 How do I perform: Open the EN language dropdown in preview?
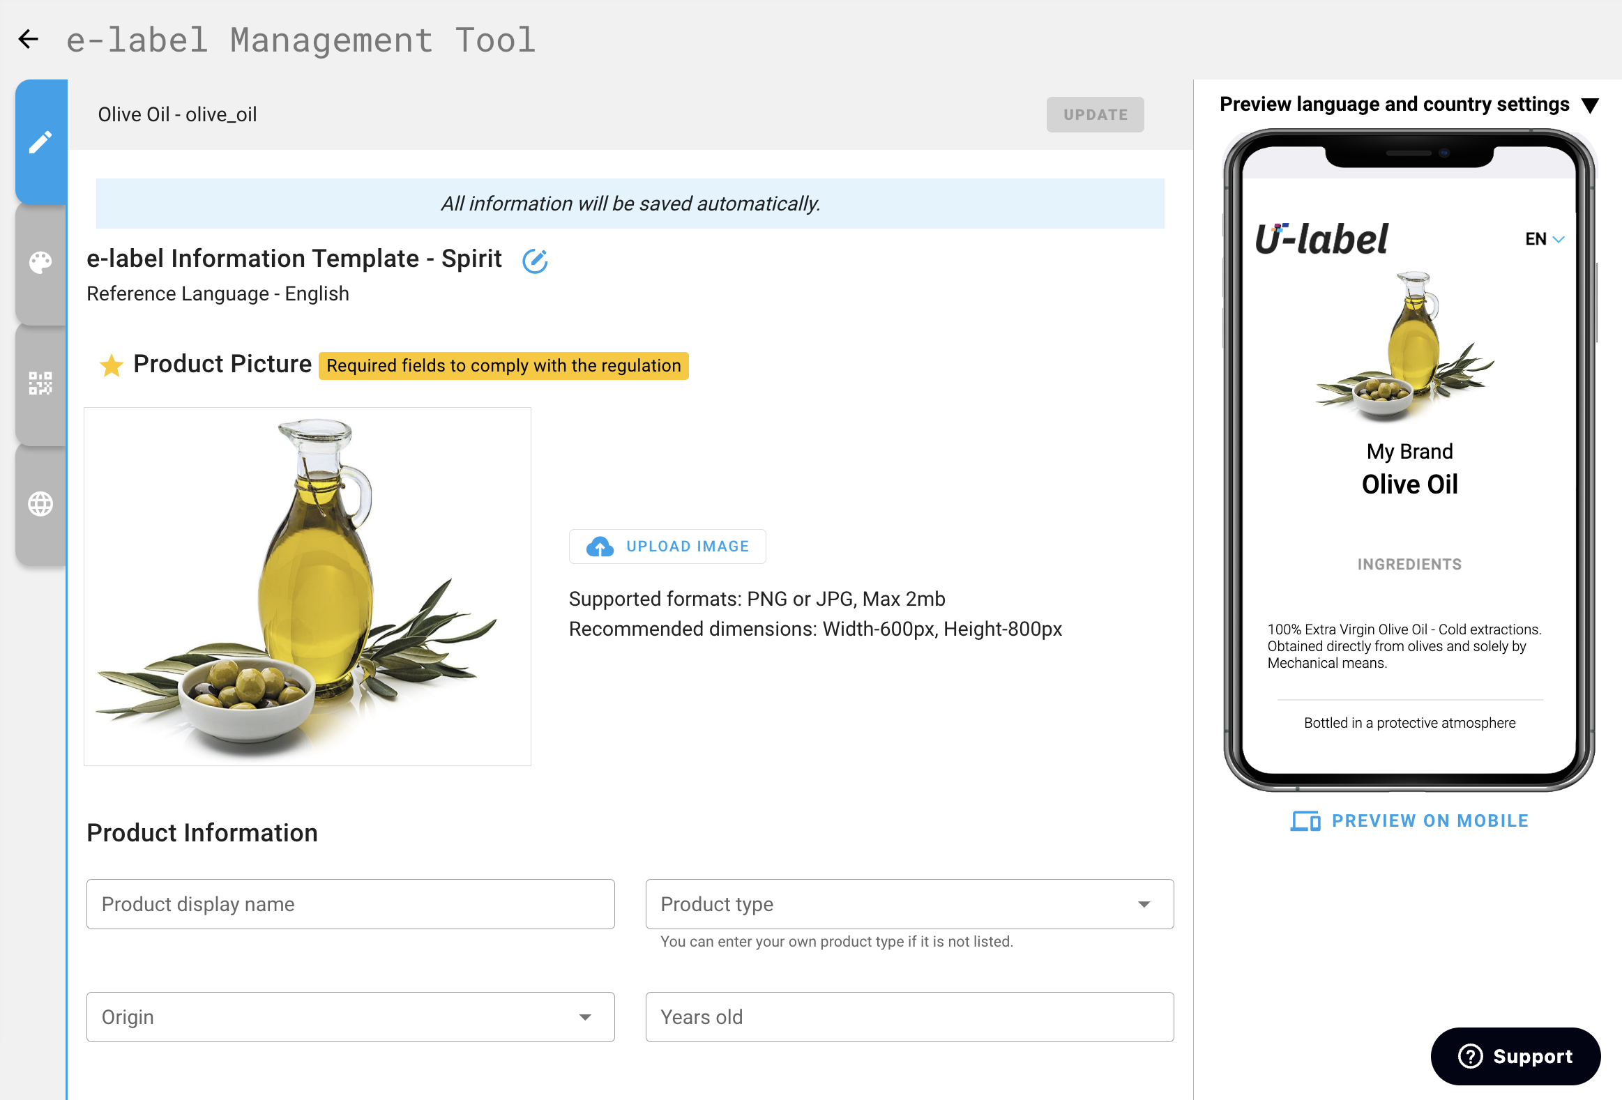coord(1544,239)
